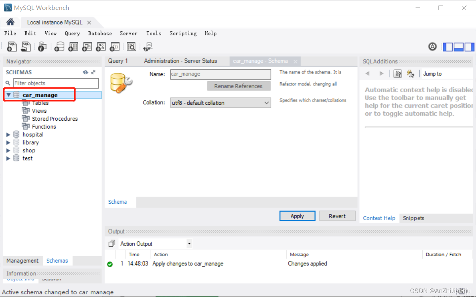Open preferences gear icon
The image size is (476, 297).
pos(433,47)
